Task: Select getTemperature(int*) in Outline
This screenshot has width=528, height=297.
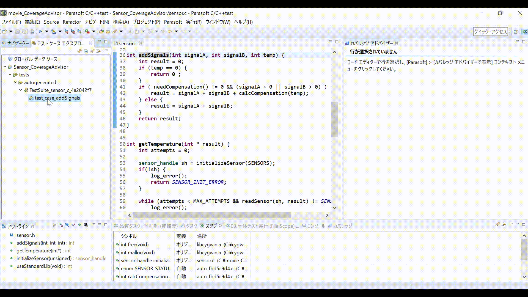Action: point(43,251)
